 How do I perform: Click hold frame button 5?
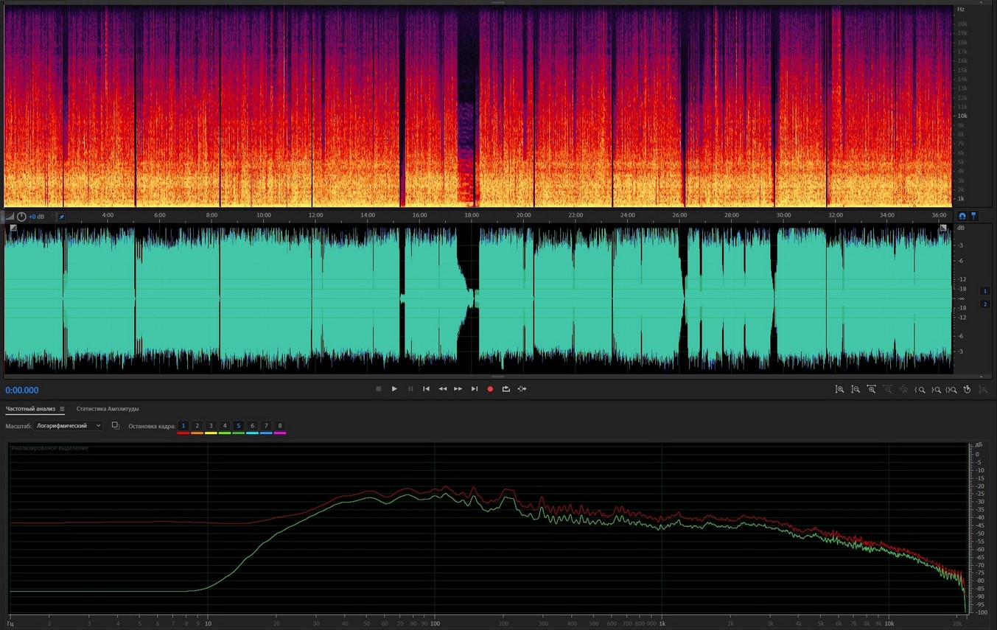(238, 426)
